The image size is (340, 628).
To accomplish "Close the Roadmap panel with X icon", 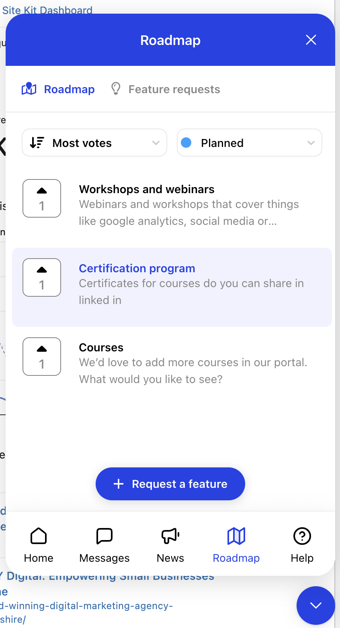I will point(311,40).
